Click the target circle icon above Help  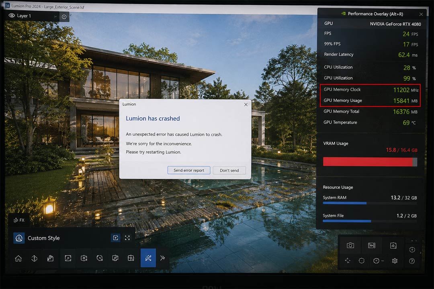tap(412, 250)
